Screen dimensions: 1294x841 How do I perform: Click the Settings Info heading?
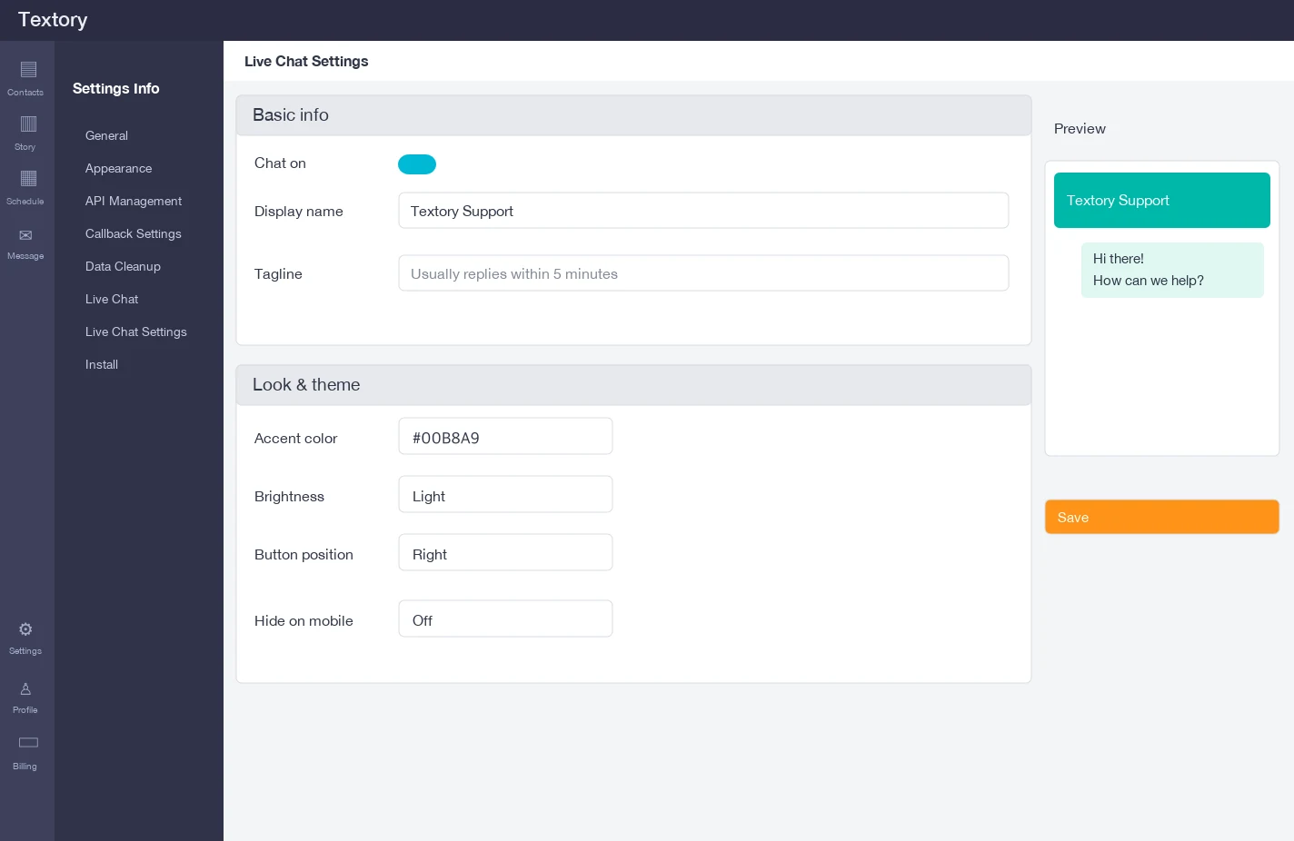115,88
